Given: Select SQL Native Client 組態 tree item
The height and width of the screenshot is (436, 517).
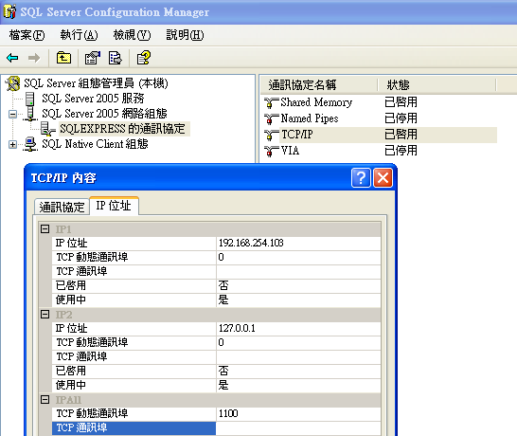Looking at the screenshot, I should tap(95, 144).
